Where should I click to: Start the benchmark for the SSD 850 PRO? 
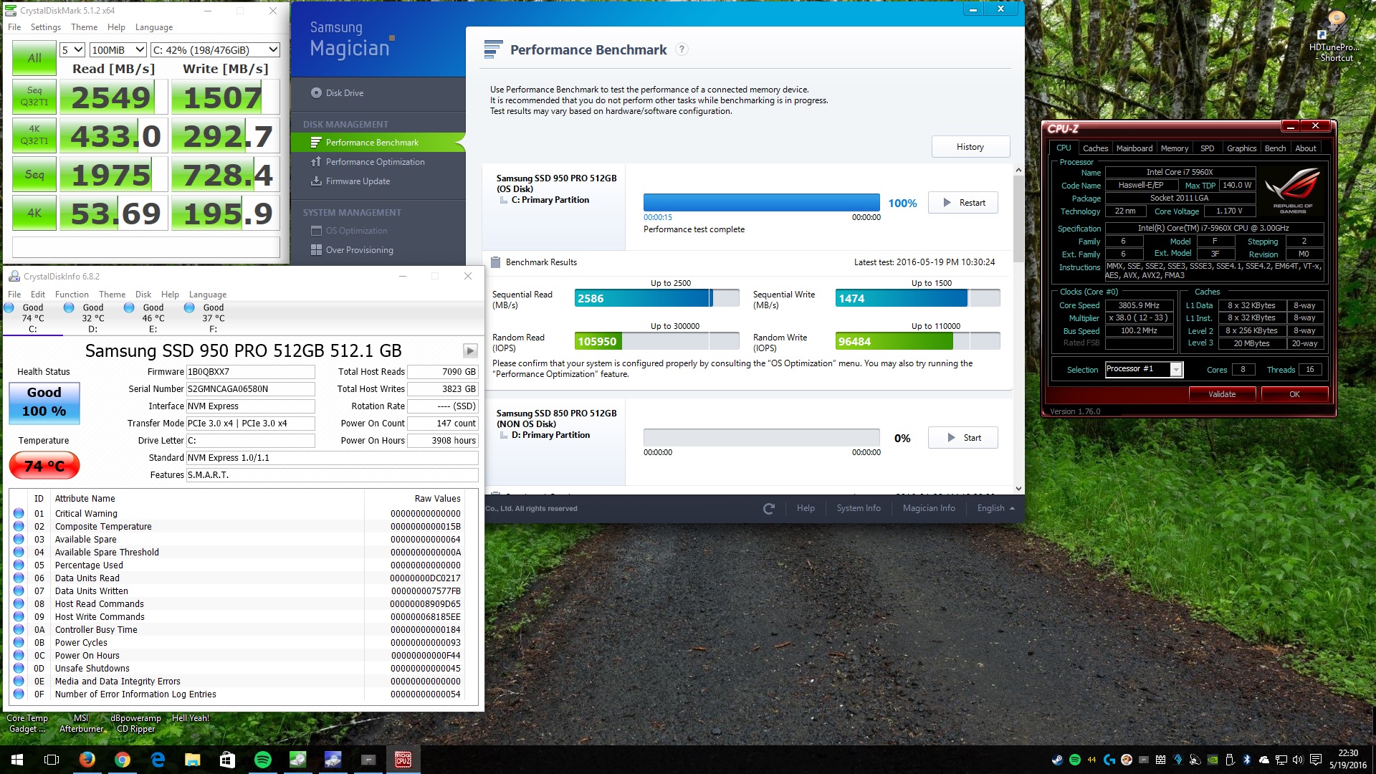(963, 438)
